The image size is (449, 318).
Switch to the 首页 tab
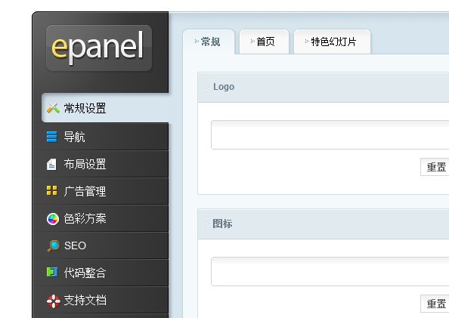[264, 42]
